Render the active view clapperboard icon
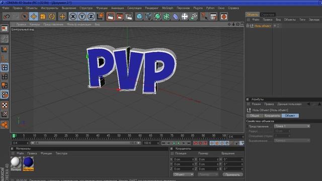 click(x=111, y=17)
